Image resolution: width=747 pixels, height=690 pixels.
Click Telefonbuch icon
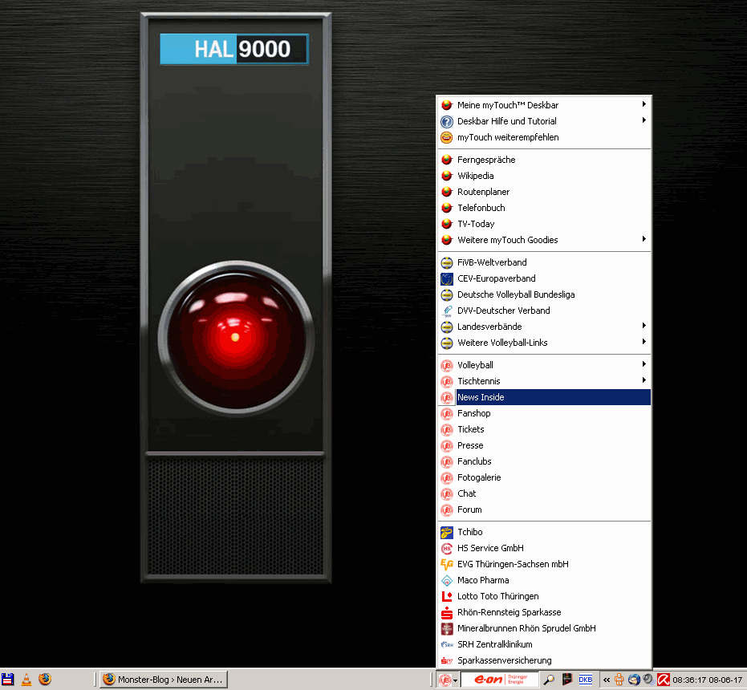446,208
